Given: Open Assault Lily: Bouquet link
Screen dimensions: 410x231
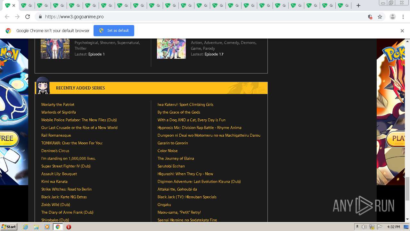Looking at the screenshot, I should click(59, 174).
